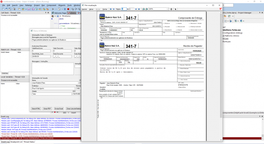264x144 pixels.
Task: Click the Salvar button in preview
Action: pyautogui.click(x=91, y=9)
